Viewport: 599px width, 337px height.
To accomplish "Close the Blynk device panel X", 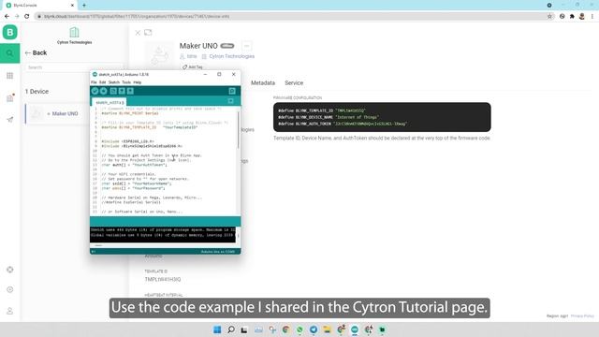I will 138,33.
